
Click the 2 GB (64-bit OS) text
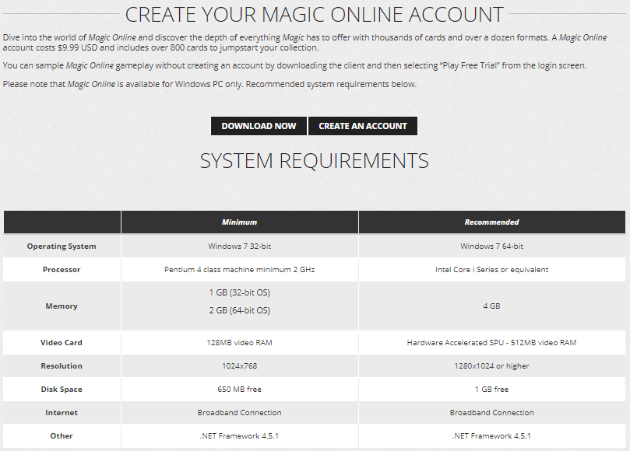[240, 310]
